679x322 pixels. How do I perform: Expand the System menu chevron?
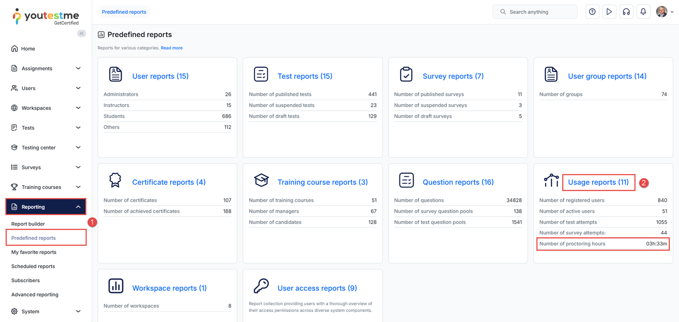(x=78, y=311)
